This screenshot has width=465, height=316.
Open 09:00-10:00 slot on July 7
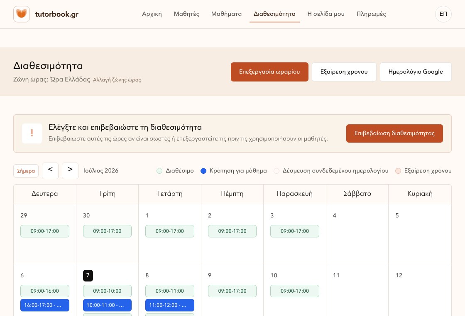108,291
